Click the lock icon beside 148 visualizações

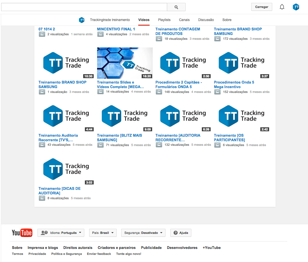(159, 92)
